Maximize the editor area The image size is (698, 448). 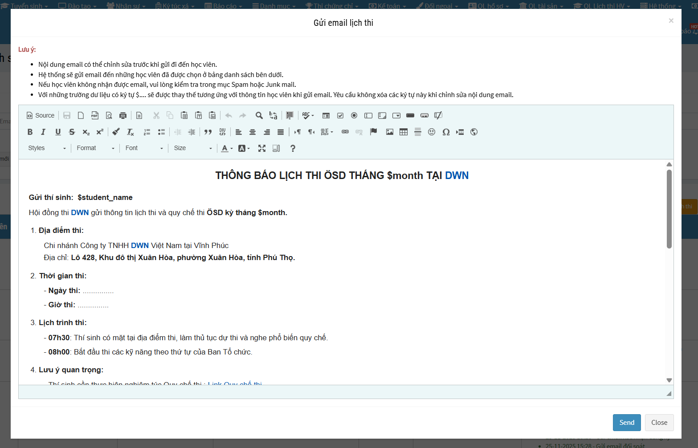tap(262, 148)
